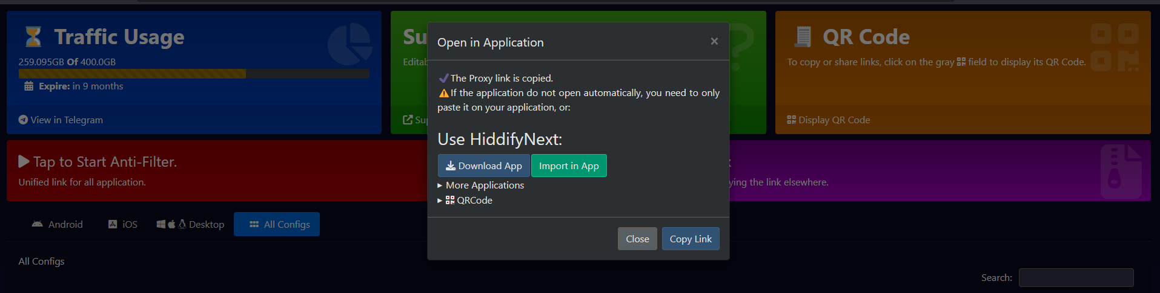Click the calendar icon next to Expire

coord(28,86)
